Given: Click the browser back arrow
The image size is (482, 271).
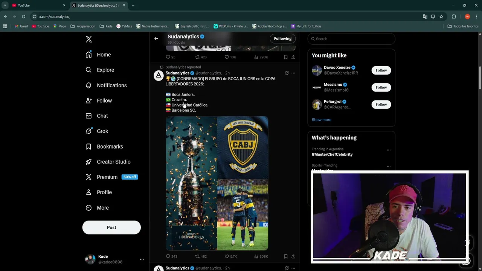Looking at the screenshot, I should [x=5, y=17].
